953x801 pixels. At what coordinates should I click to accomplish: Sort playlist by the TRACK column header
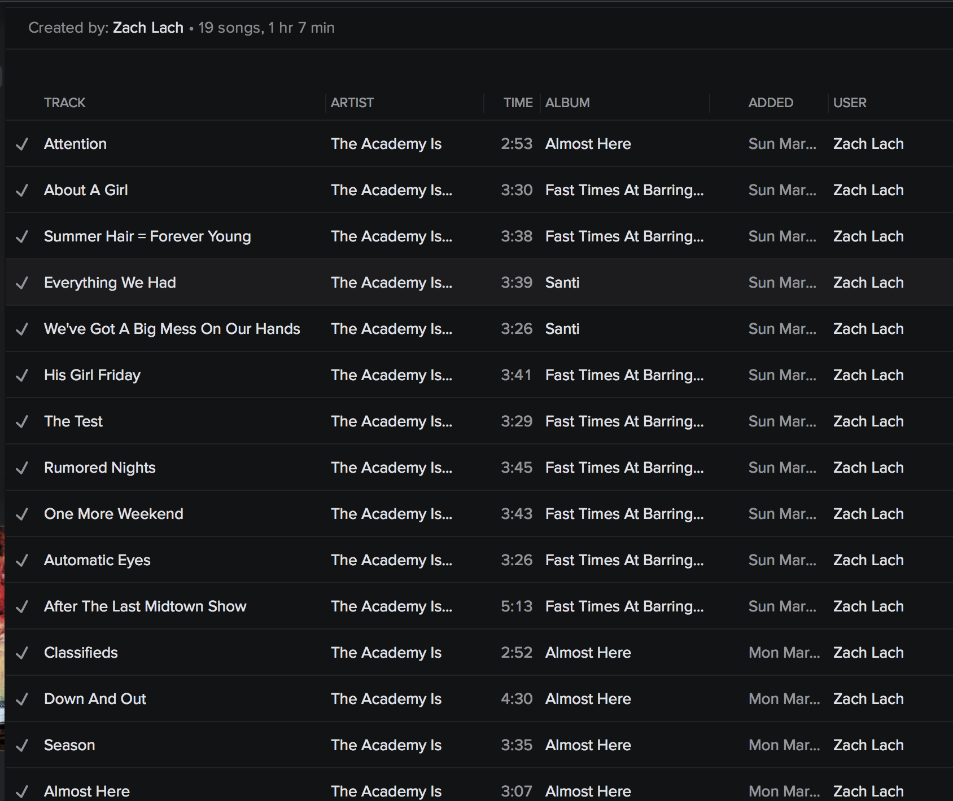[x=65, y=103]
